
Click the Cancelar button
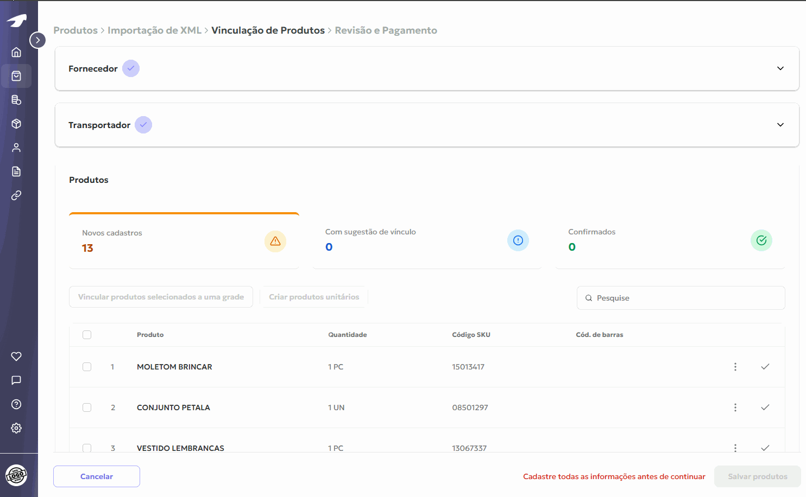click(97, 476)
